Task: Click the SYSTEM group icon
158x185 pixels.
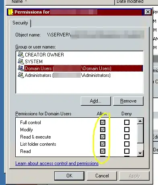Action: tap(21, 61)
